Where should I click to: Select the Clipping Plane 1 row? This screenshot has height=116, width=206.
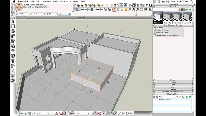click(172, 100)
